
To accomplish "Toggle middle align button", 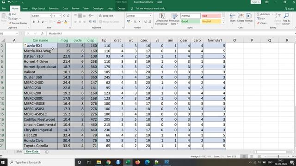I will coord(80,16).
